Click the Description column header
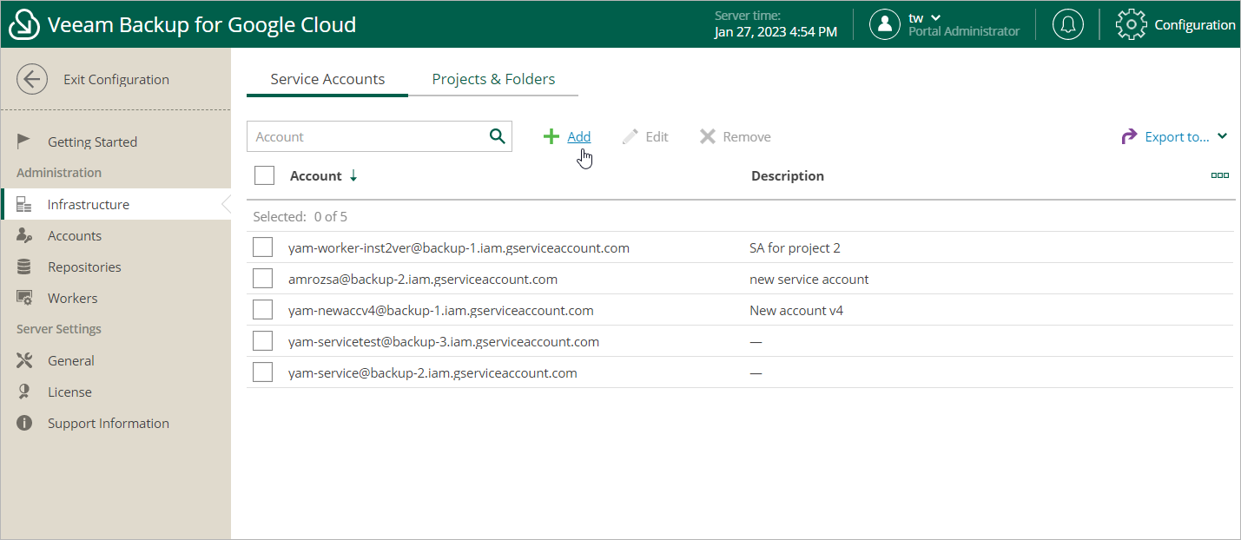Viewport: 1241px width, 540px height. (x=788, y=175)
